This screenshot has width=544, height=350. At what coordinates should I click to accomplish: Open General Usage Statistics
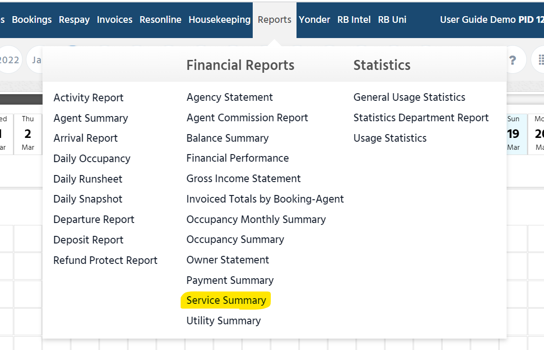click(409, 97)
